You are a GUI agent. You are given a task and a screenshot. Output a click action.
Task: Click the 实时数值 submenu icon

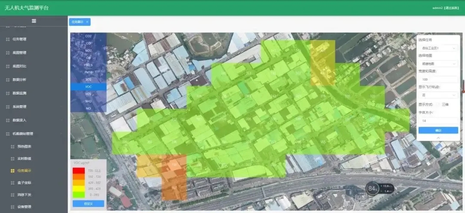coord(12,158)
